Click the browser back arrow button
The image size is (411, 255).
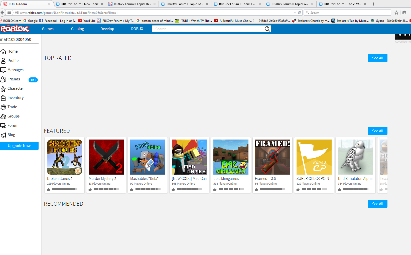(x=3, y=13)
